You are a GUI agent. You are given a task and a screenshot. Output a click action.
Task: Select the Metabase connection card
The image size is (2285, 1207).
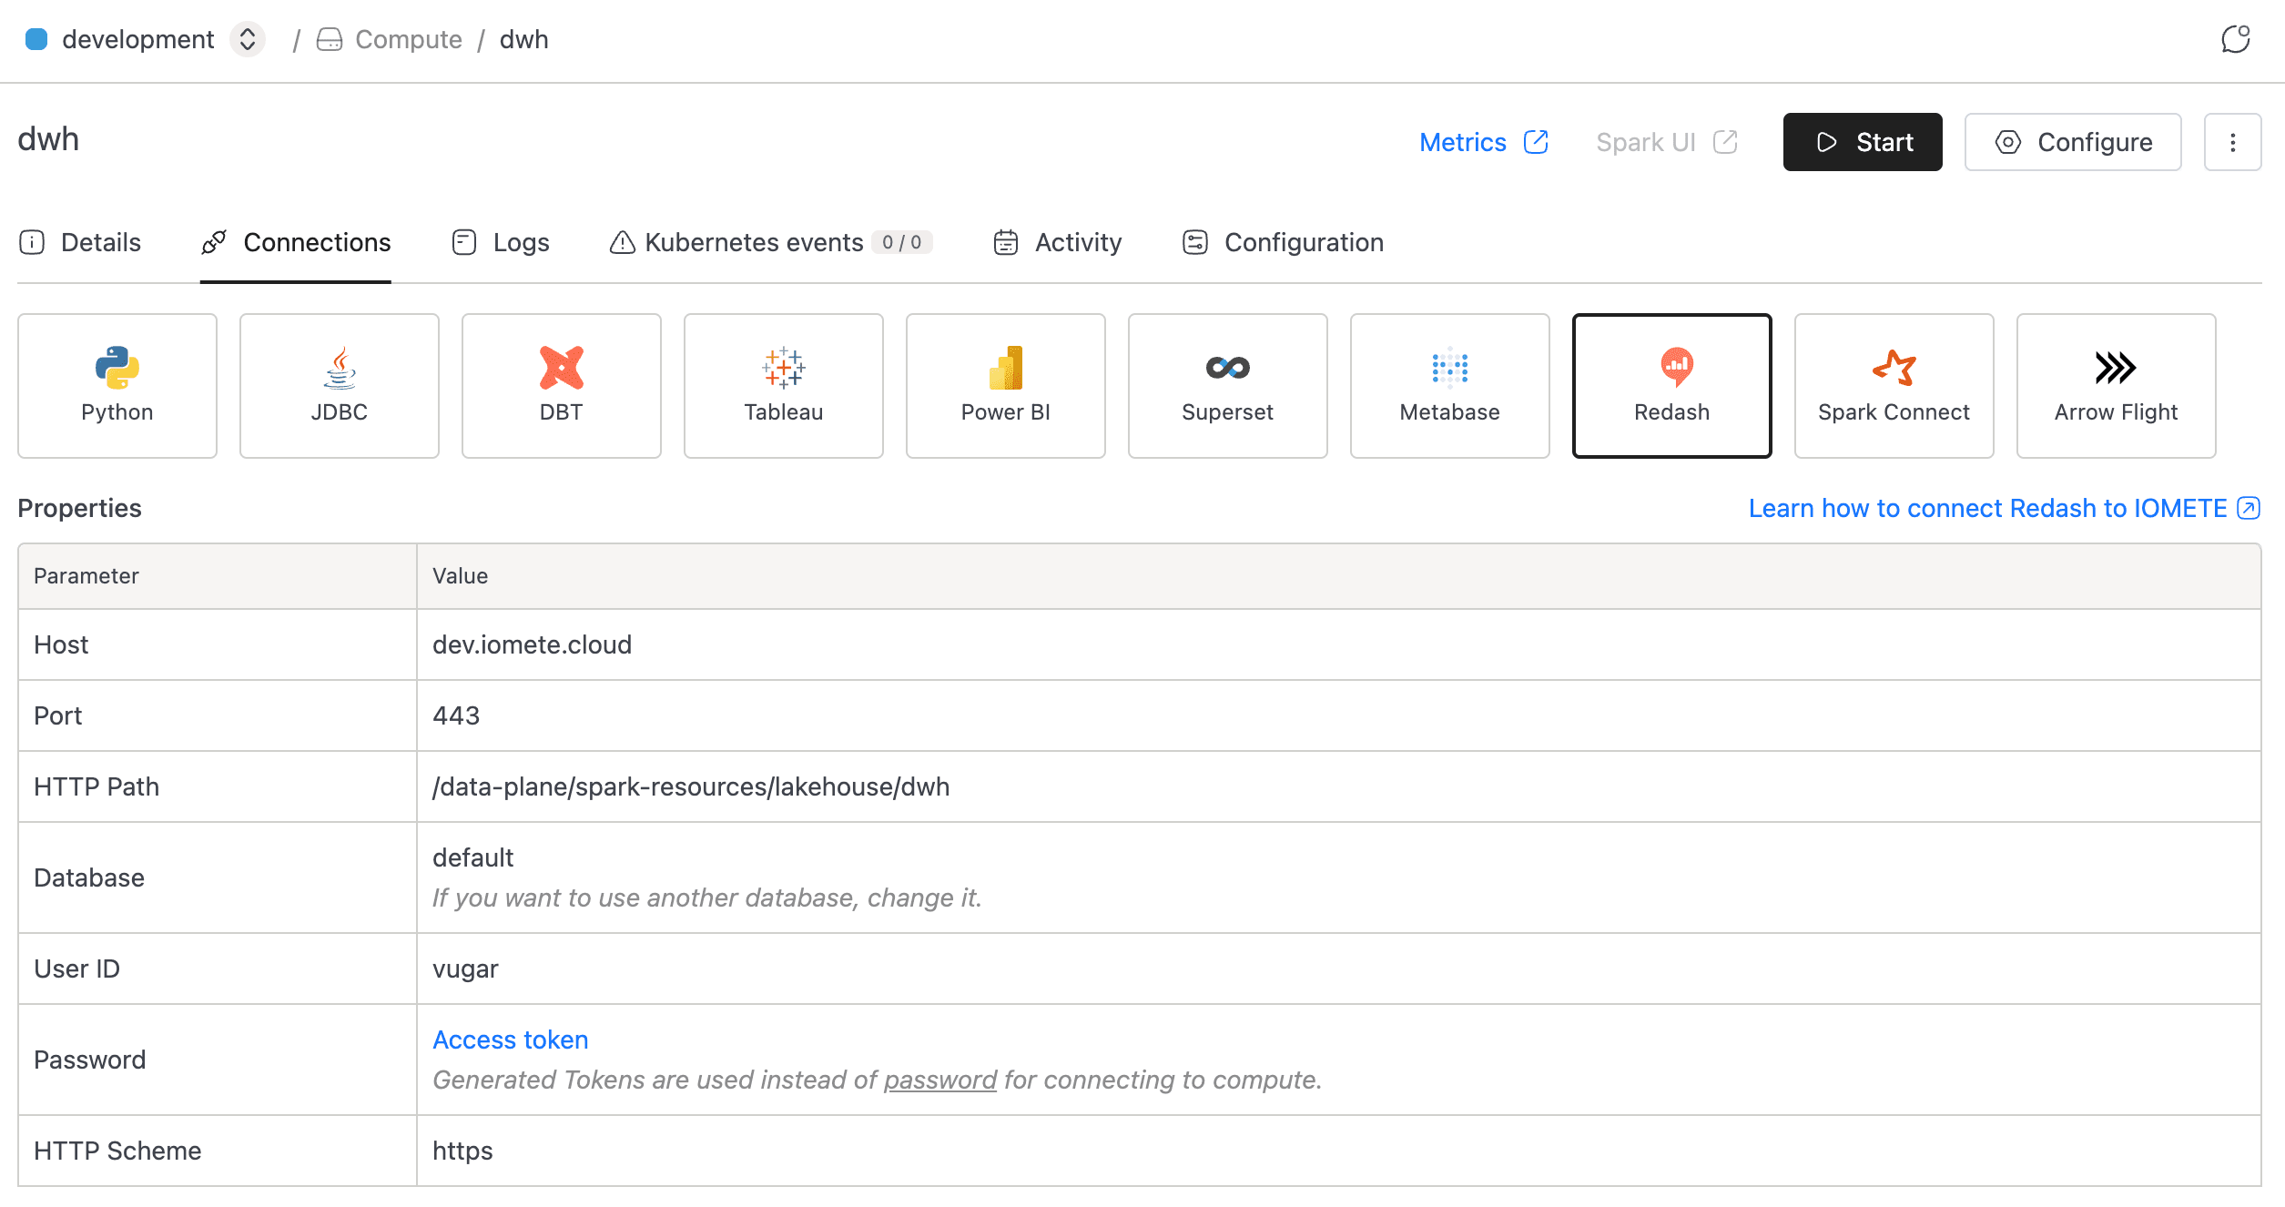click(1450, 386)
